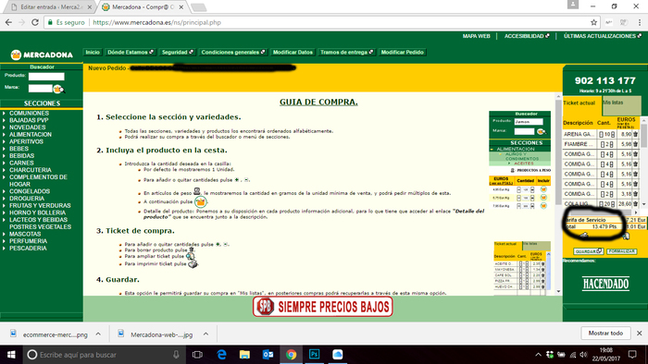The width and height of the screenshot is (648, 364).
Task: Open Windows notification center
Action: 632,355
